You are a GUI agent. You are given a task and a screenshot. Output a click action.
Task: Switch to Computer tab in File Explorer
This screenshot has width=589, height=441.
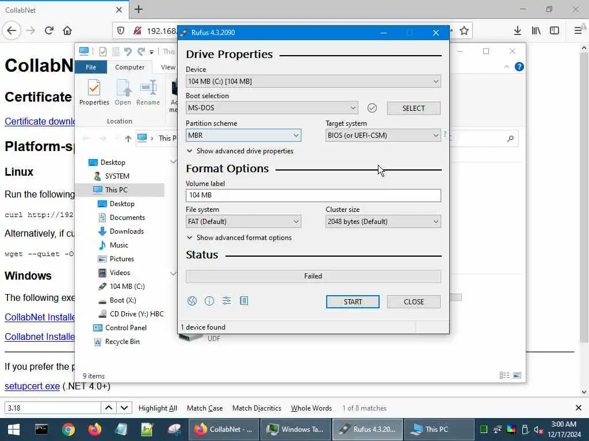pos(129,67)
